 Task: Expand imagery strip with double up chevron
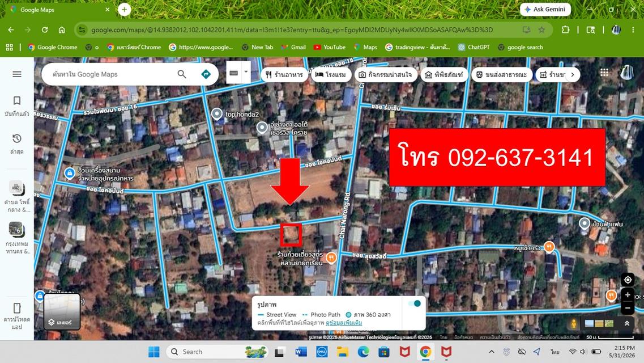click(x=627, y=323)
